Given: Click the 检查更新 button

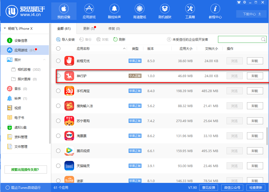Looking at the screenshot, I should (x=256, y=187).
